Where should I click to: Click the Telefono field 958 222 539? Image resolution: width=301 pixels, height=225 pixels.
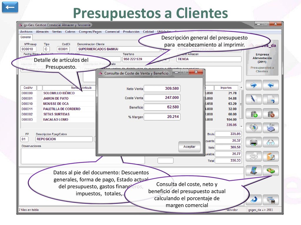pyautogui.click(x=141, y=59)
